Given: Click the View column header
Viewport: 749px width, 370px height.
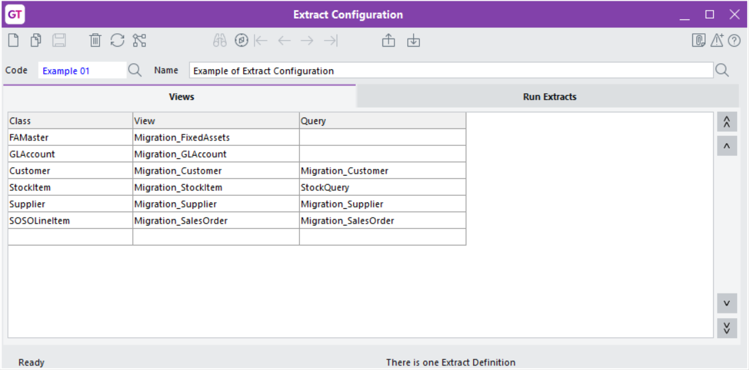Looking at the screenshot, I should [x=216, y=120].
